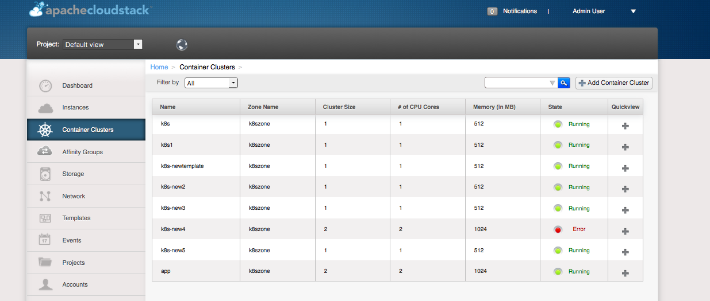Click the globe icon beside Project selector
Viewport: 710px width, 301px height.
(x=182, y=44)
